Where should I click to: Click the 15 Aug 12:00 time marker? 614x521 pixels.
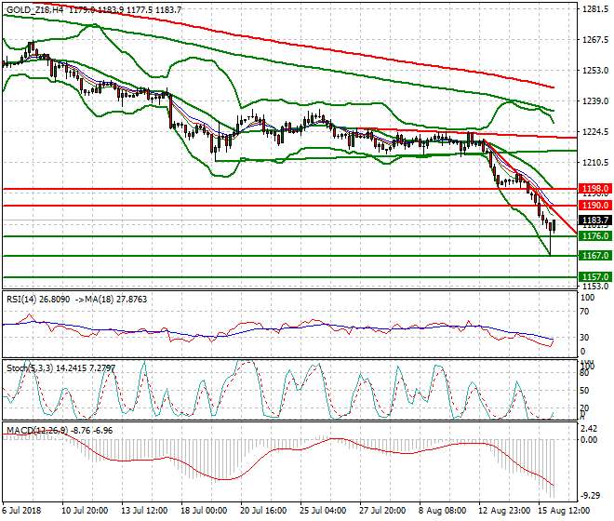(561, 511)
